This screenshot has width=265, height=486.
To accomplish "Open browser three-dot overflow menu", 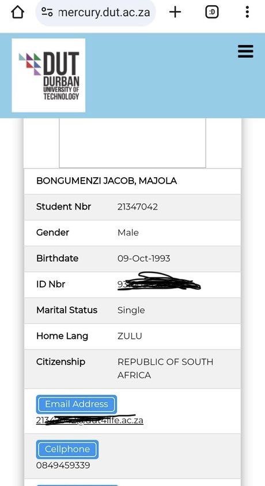I will click(247, 12).
